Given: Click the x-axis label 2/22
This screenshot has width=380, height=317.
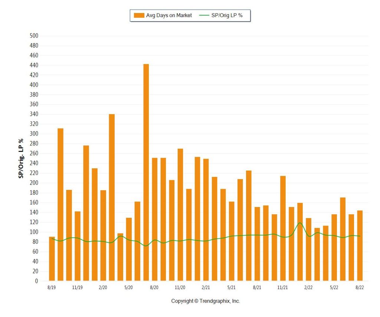Looking at the screenshot, I should (x=308, y=288).
